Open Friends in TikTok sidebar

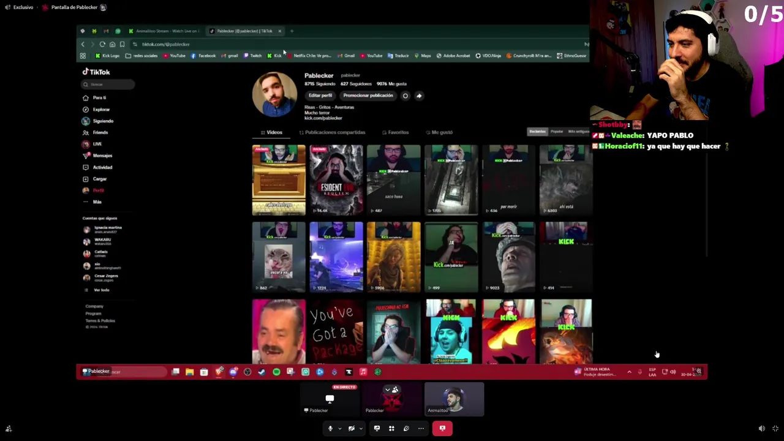point(96,132)
